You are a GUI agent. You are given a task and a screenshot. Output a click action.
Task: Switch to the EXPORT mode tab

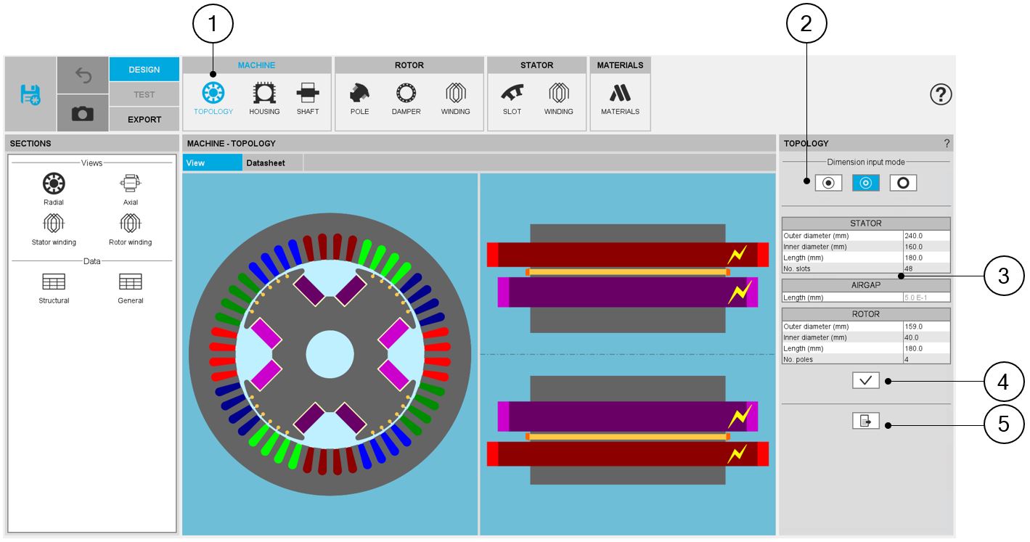pos(144,120)
